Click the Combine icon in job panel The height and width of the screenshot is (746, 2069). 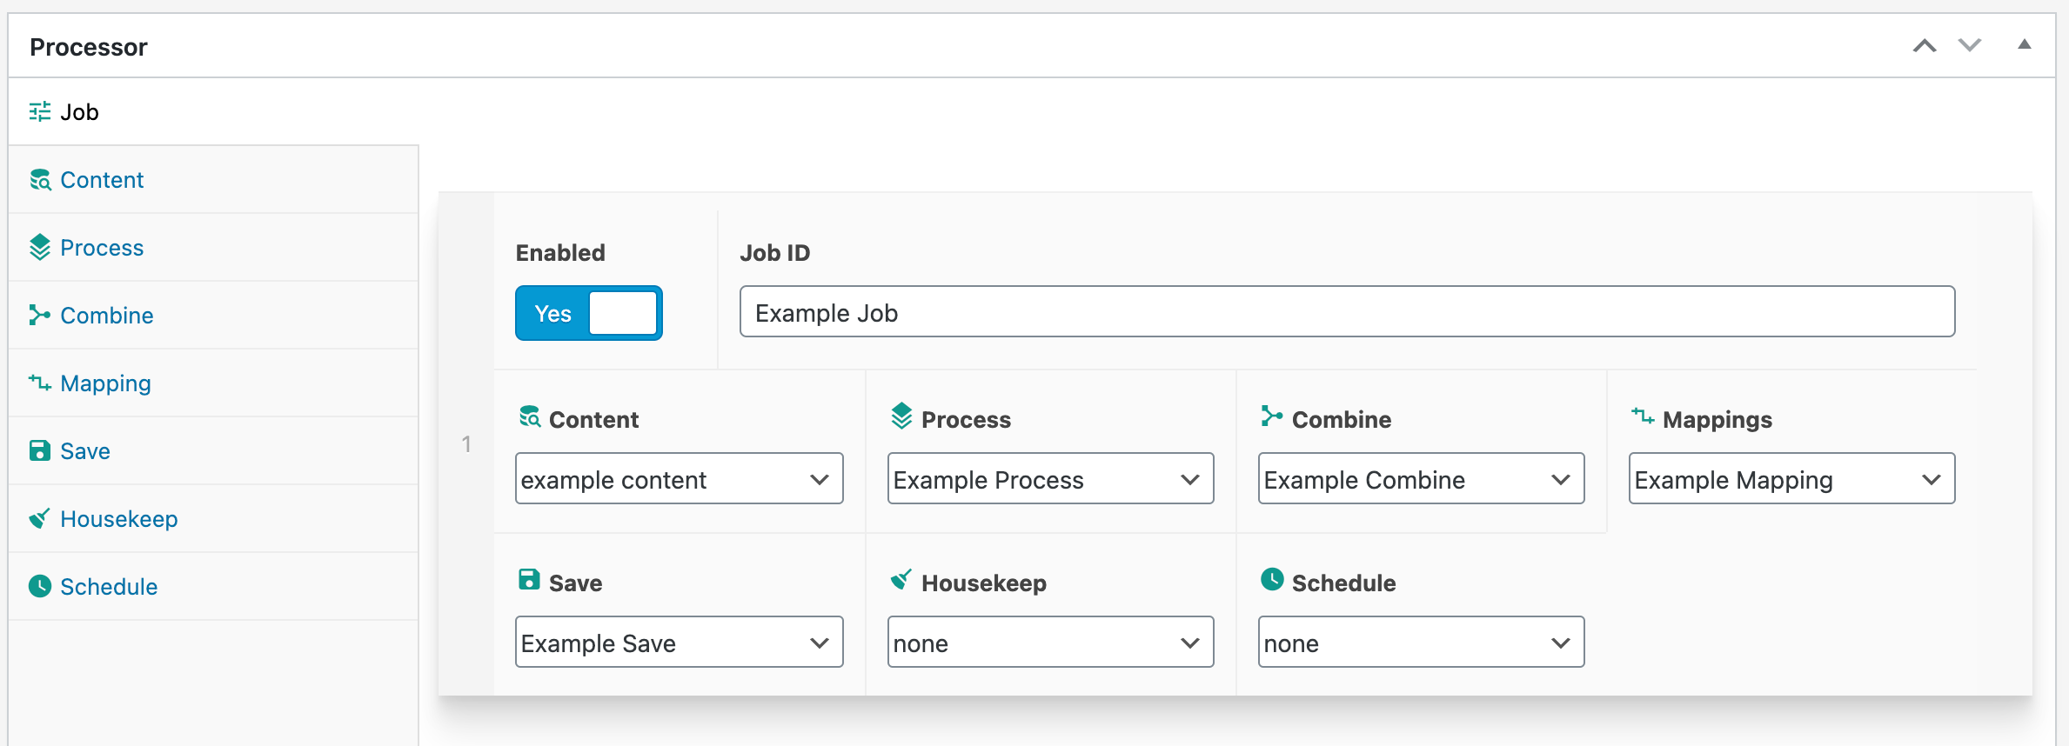pos(1272,416)
